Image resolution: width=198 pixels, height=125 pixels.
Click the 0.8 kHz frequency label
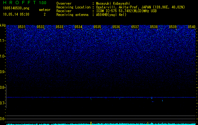tap(2, 87)
